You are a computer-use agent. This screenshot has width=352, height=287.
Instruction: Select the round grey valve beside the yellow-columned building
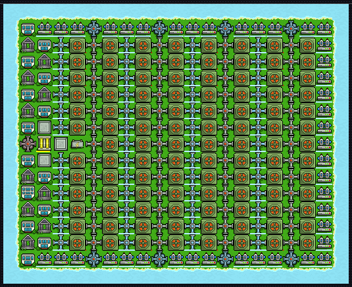coord(28,143)
